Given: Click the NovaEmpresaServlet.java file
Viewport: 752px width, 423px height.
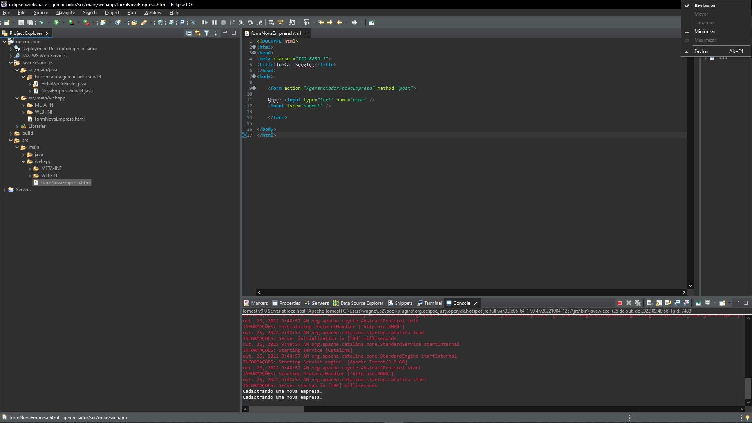Looking at the screenshot, I should 66,90.
